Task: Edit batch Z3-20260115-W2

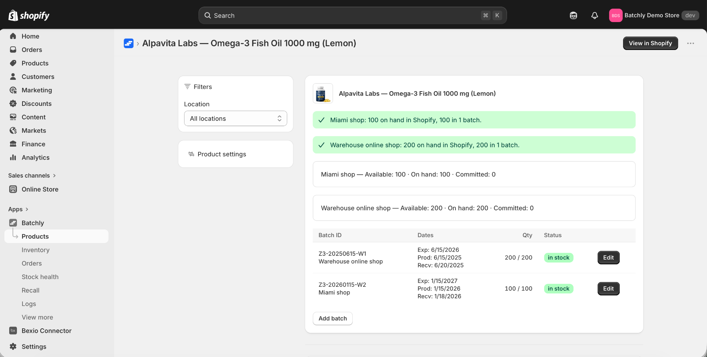Action: pyautogui.click(x=608, y=289)
